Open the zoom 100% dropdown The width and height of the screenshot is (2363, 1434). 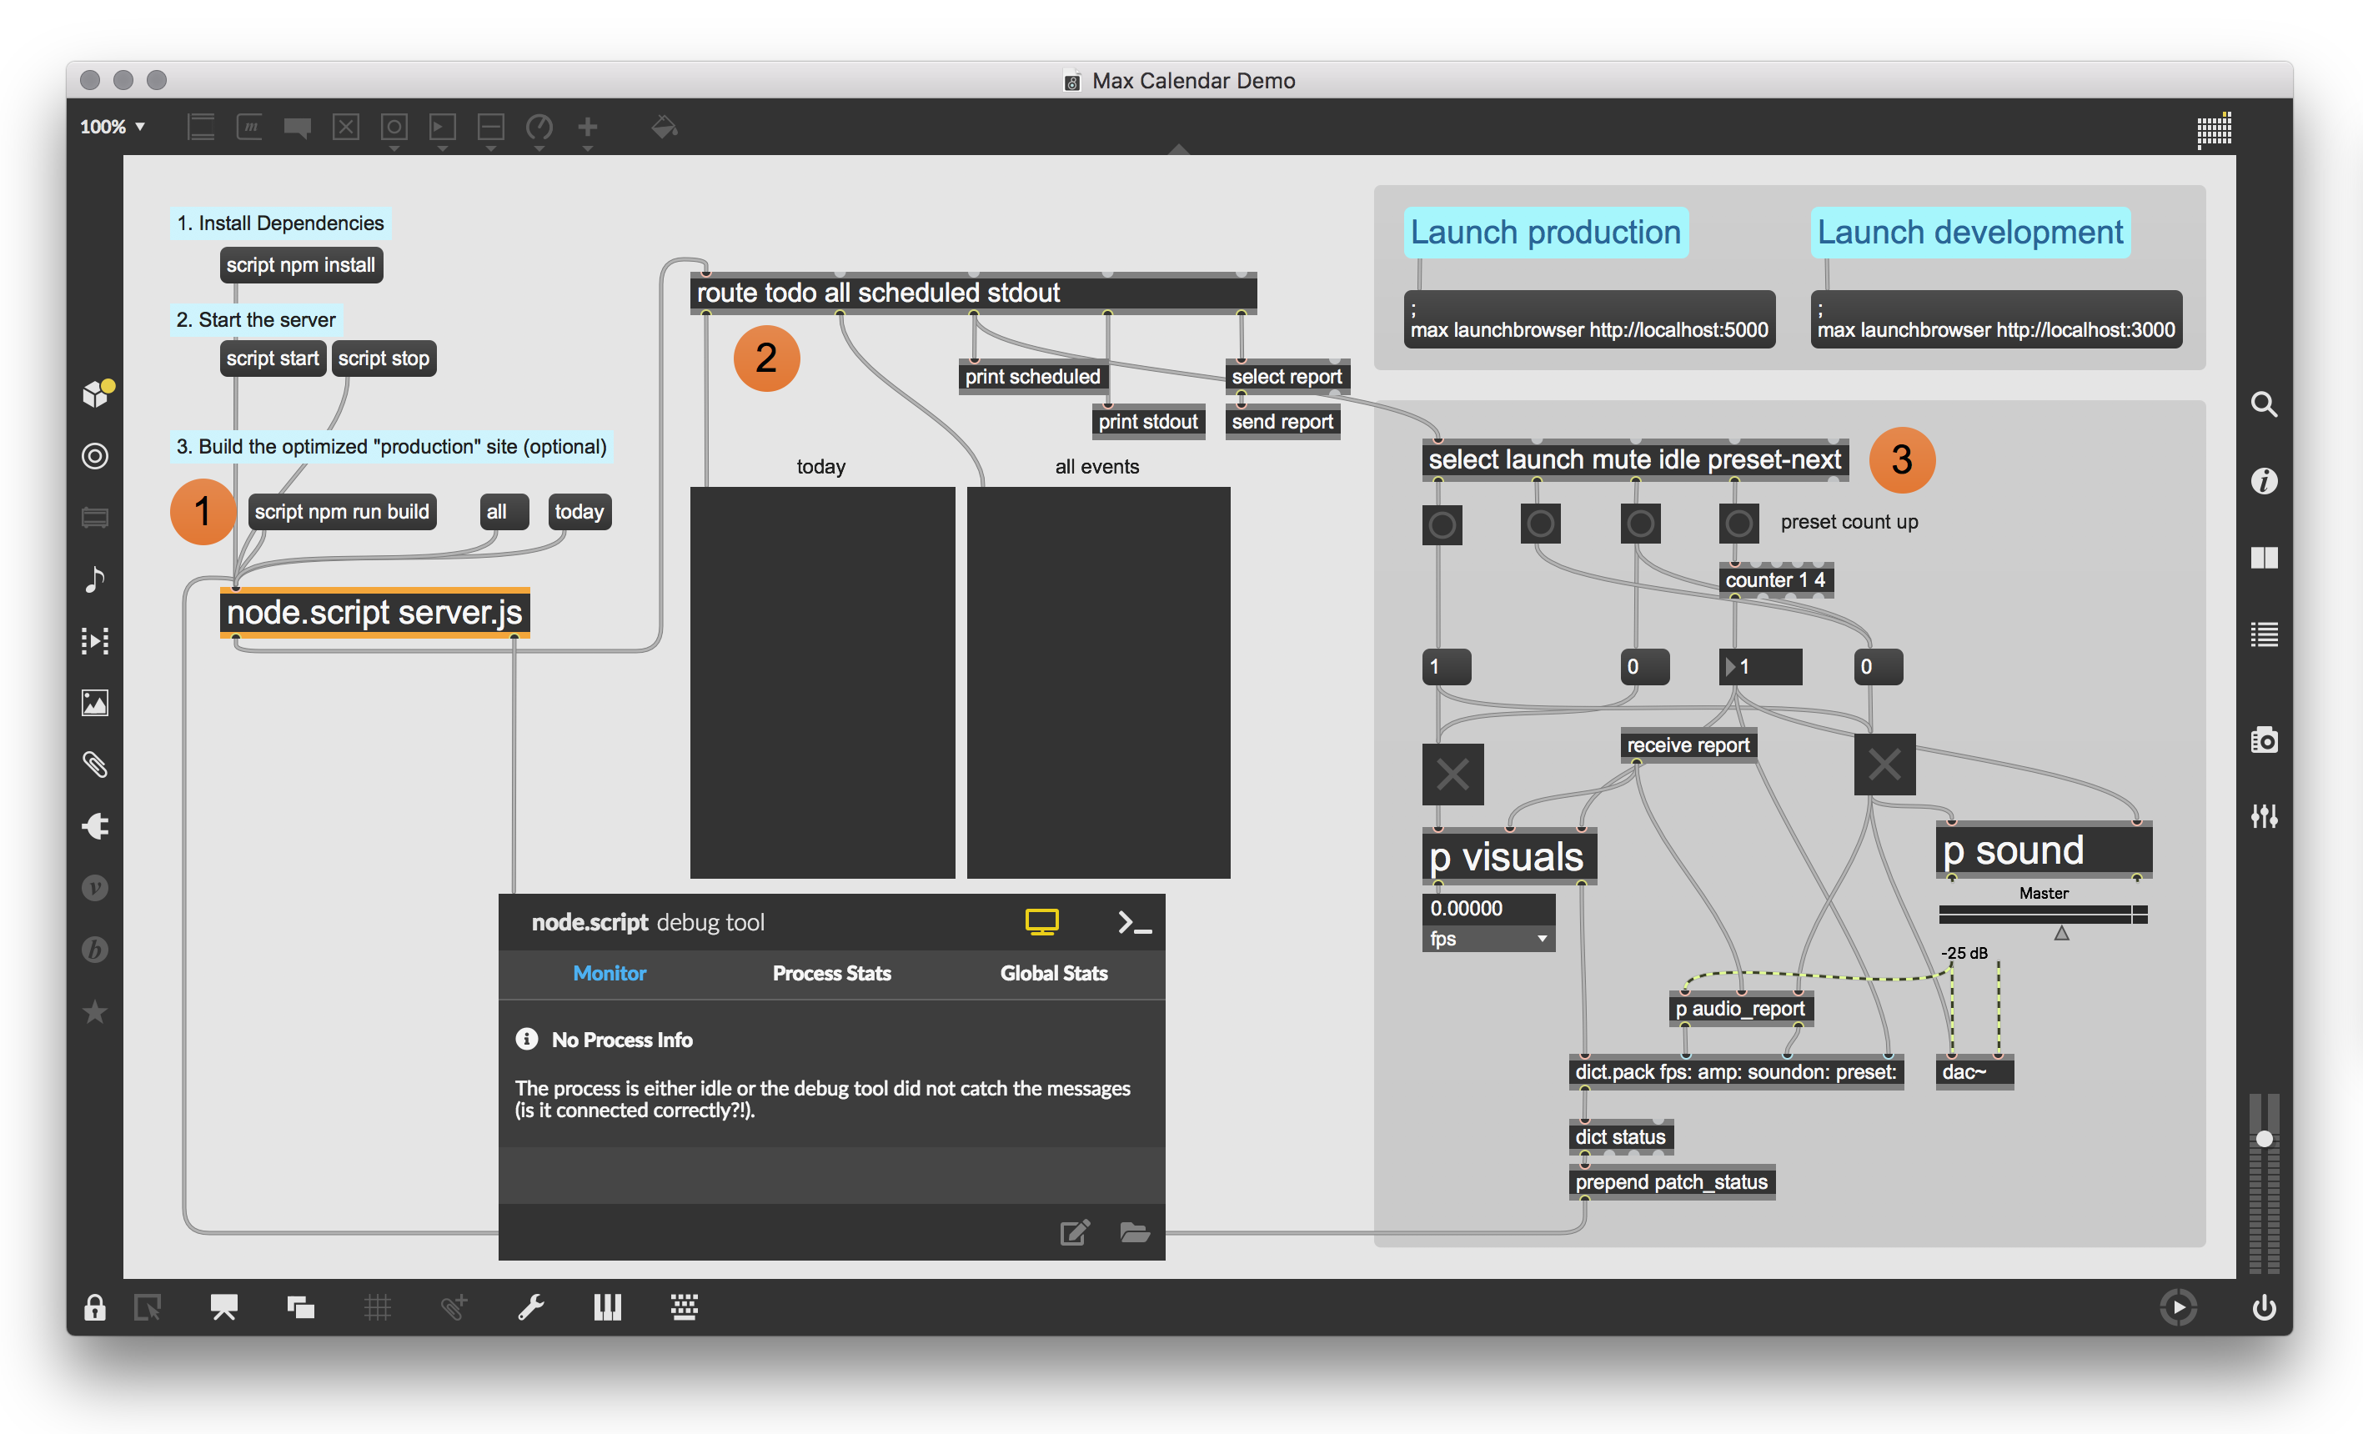tap(113, 127)
